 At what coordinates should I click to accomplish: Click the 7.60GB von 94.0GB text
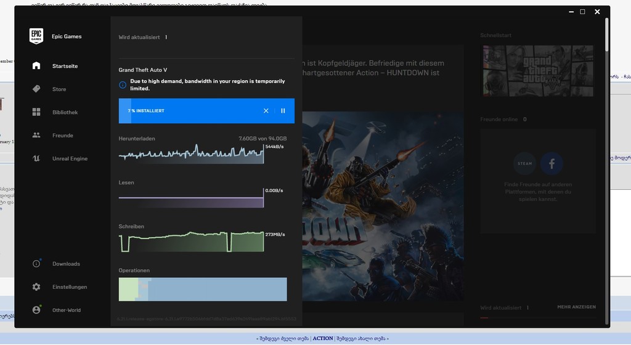coord(263,139)
